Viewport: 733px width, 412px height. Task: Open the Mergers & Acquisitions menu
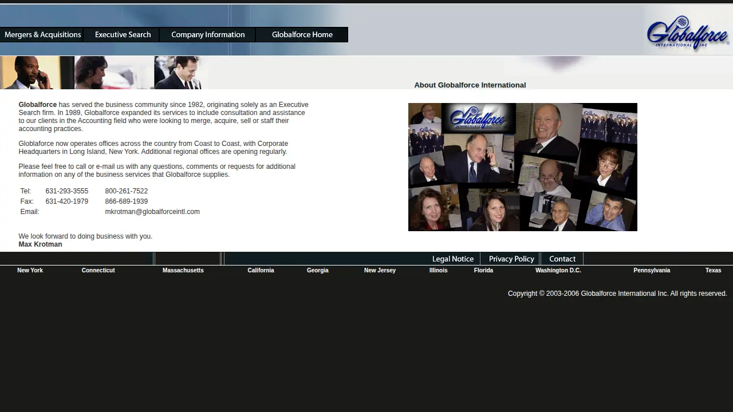[42, 35]
